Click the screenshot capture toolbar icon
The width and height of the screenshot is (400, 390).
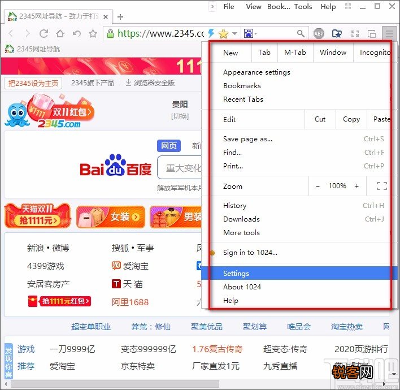point(355,33)
